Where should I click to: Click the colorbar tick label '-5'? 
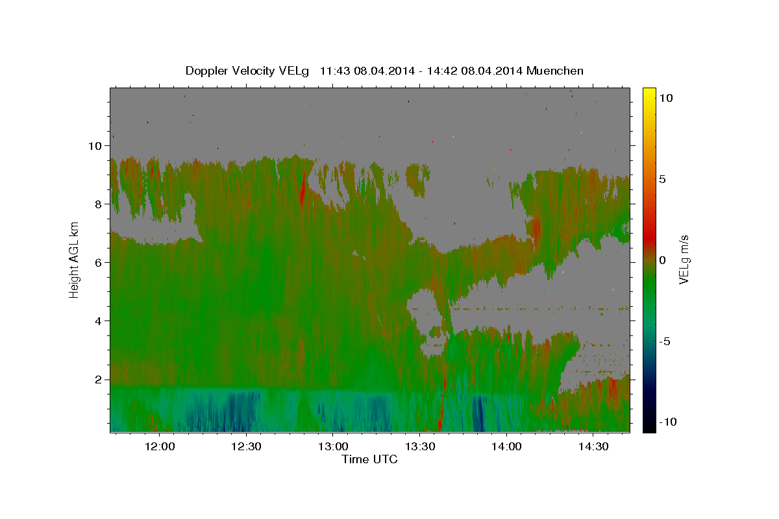point(664,341)
